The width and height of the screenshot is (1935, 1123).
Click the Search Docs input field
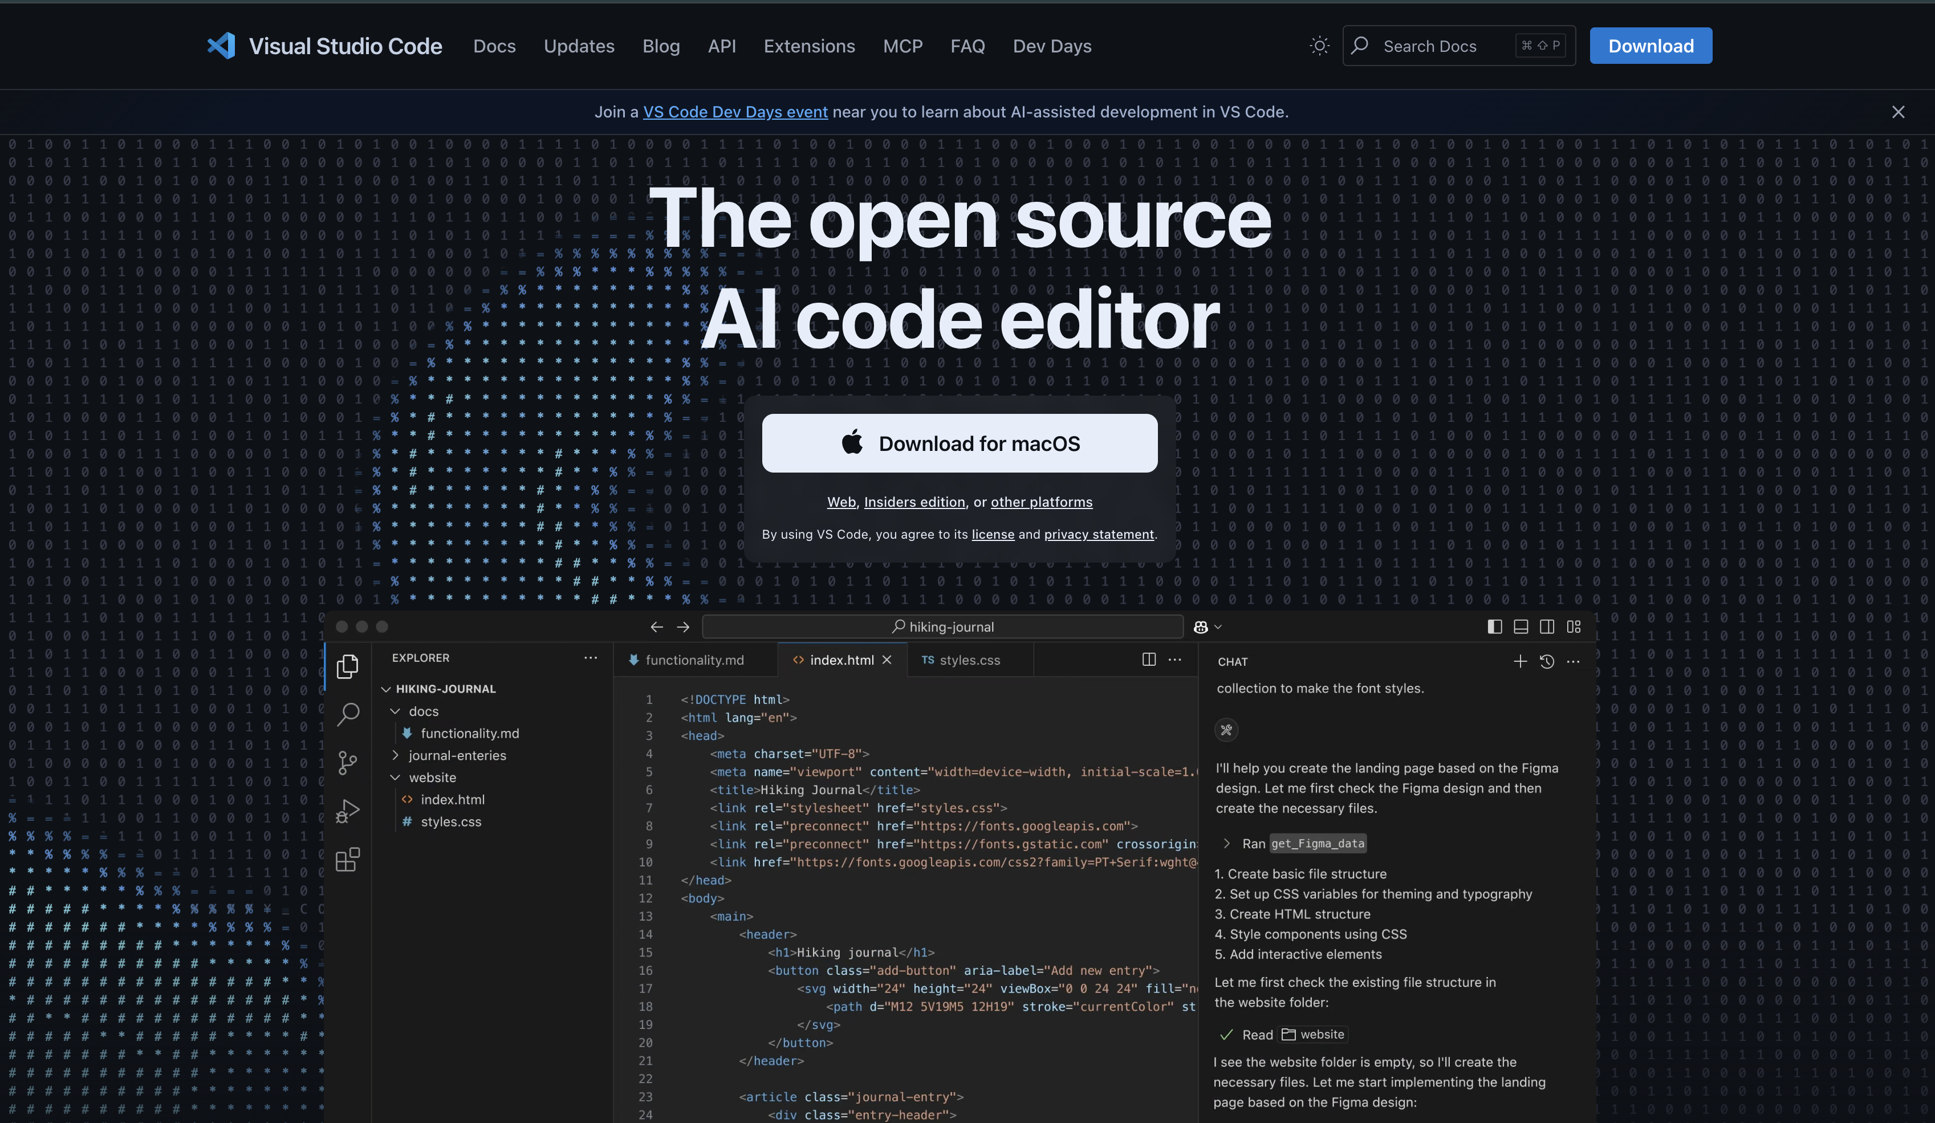point(1444,46)
